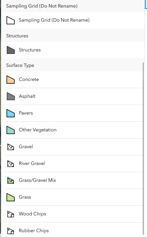Screen dimensions: 147x237
Task: Click the Grass/Gravel Mix green dotted symbol
Action: pos(11,180)
